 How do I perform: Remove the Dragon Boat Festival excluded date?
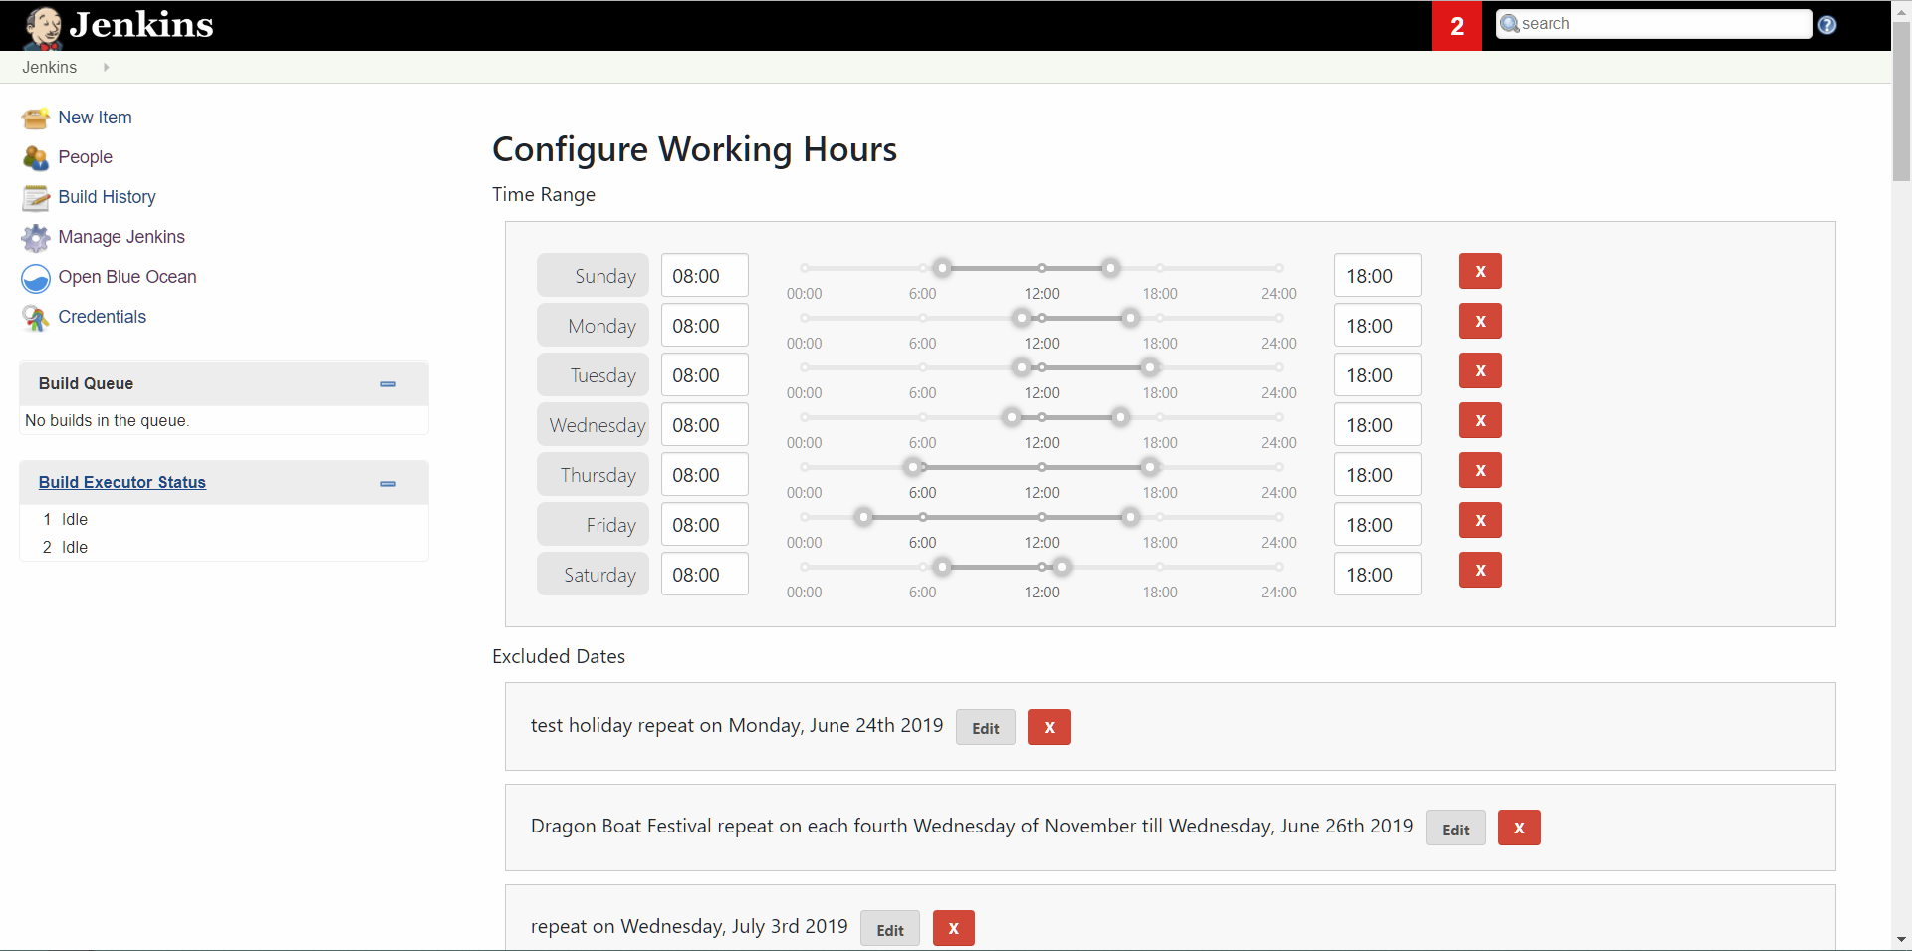1519,828
